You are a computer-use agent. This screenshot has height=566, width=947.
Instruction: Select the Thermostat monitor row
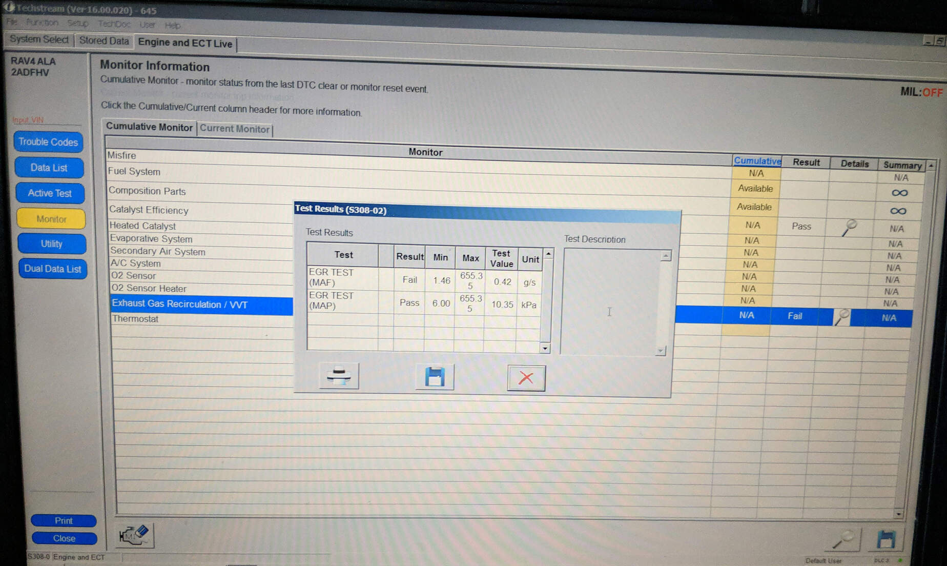[135, 319]
